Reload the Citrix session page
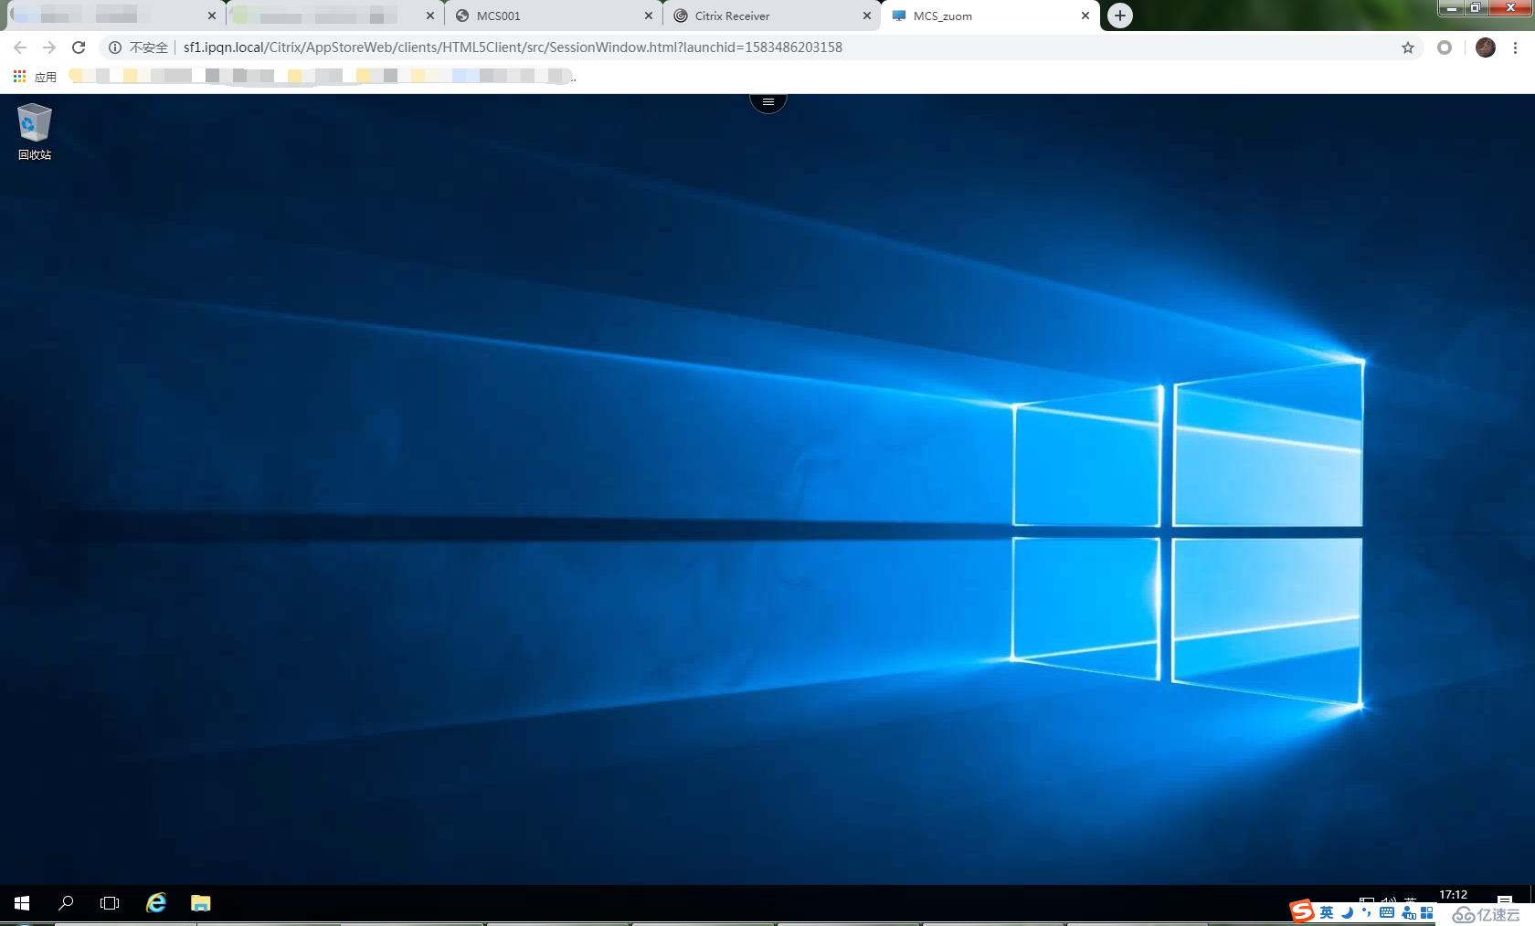The height and width of the screenshot is (926, 1535). pos(79,47)
